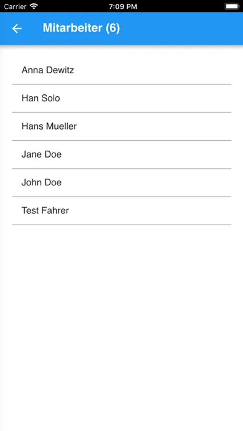Choose Jane Doe in the list
The image size is (243, 431).
[122, 155]
